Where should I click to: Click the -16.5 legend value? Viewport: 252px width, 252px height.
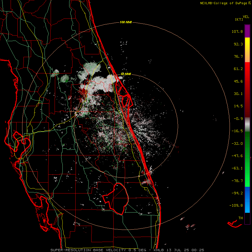tap(237, 131)
